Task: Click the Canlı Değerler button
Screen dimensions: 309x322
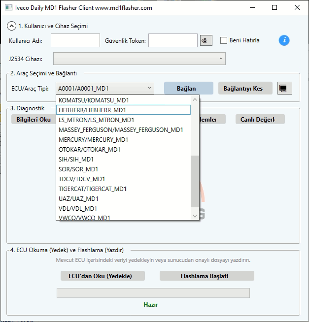Action: (x=260, y=119)
